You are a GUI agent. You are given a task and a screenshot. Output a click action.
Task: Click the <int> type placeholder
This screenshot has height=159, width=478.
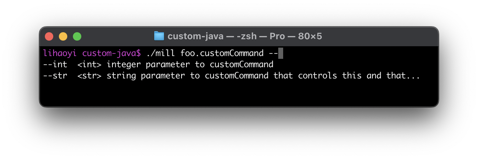(89, 65)
